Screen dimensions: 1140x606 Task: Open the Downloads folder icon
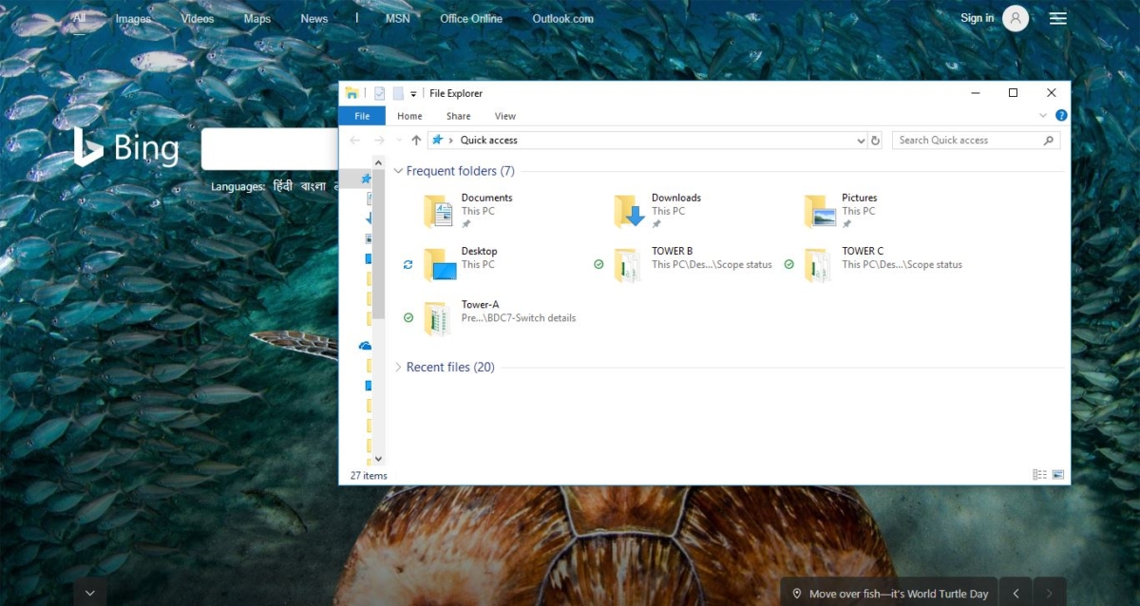pyautogui.click(x=628, y=210)
